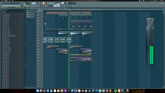Click the playhead marker on timeline ruler

tap(69, 11)
